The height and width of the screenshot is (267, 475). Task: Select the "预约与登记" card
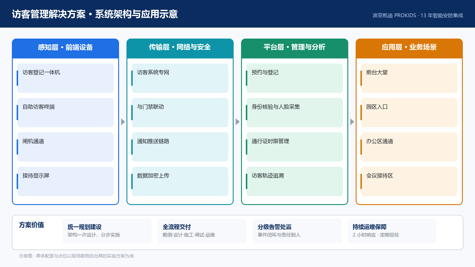pos(294,78)
